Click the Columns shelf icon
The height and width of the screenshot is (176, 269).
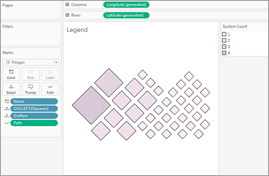[67, 5]
